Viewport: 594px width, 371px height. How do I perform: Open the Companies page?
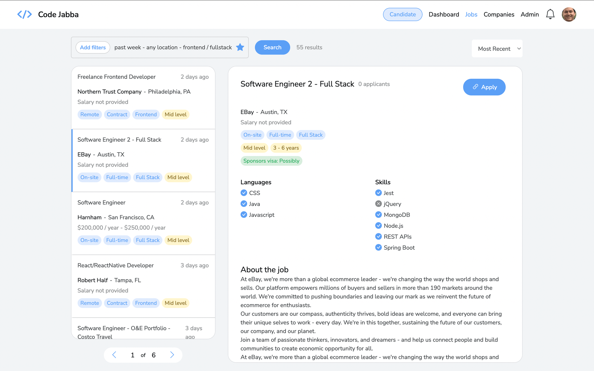point(499,15)
